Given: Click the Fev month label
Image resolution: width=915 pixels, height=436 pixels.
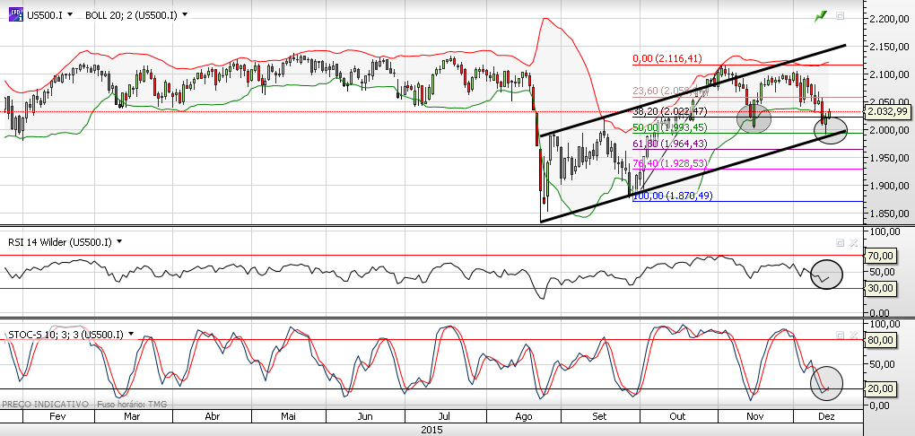Looking at the screenshot, I should (57, 417).
